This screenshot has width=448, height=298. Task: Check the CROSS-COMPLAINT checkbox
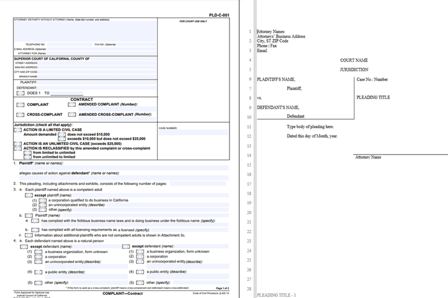click(x=20, y=115)
